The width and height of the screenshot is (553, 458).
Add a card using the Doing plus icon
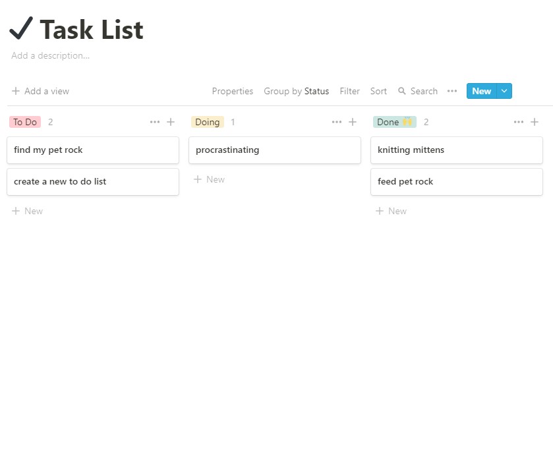(353, 122)
